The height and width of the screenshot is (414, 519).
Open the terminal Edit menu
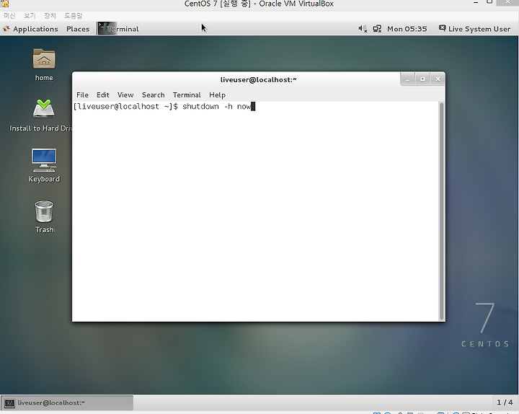(x=103, y=95)
